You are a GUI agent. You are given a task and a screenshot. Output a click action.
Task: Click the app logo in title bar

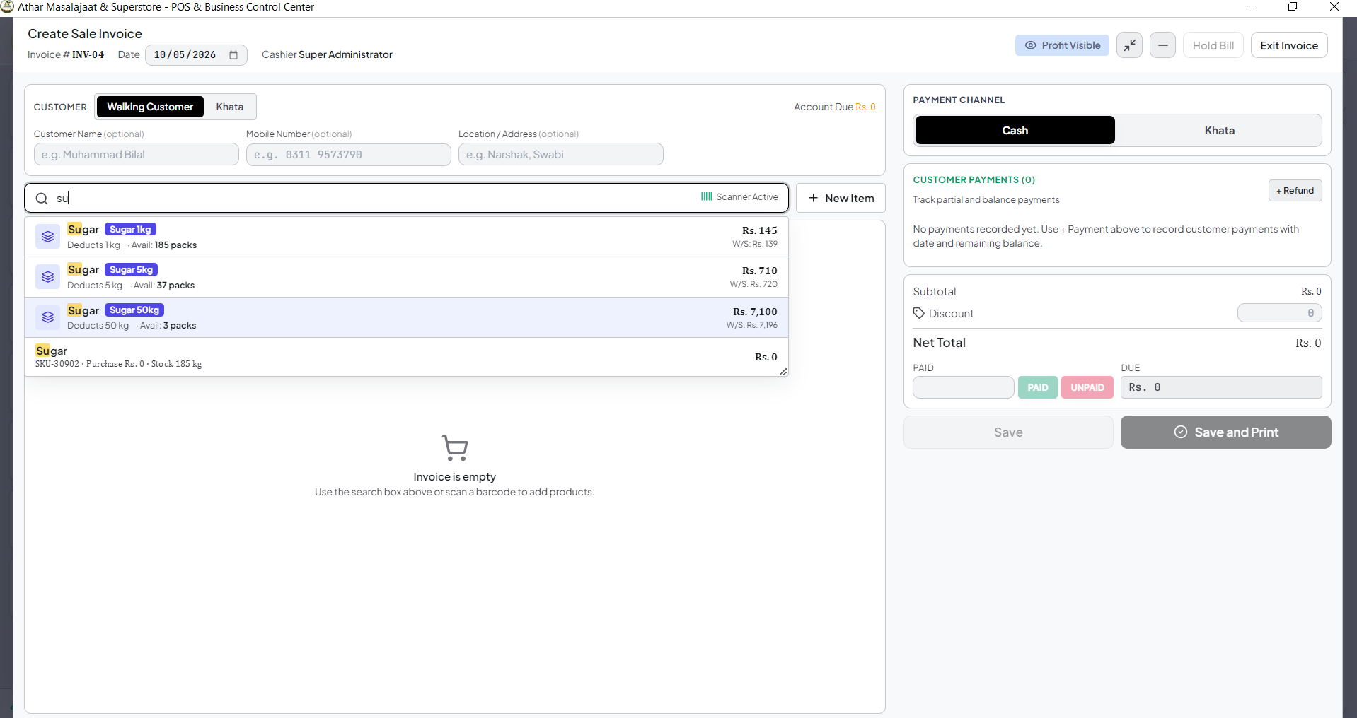[x=7, y=7]
